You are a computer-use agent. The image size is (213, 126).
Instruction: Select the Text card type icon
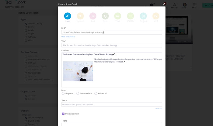click(x=118, y=16)
